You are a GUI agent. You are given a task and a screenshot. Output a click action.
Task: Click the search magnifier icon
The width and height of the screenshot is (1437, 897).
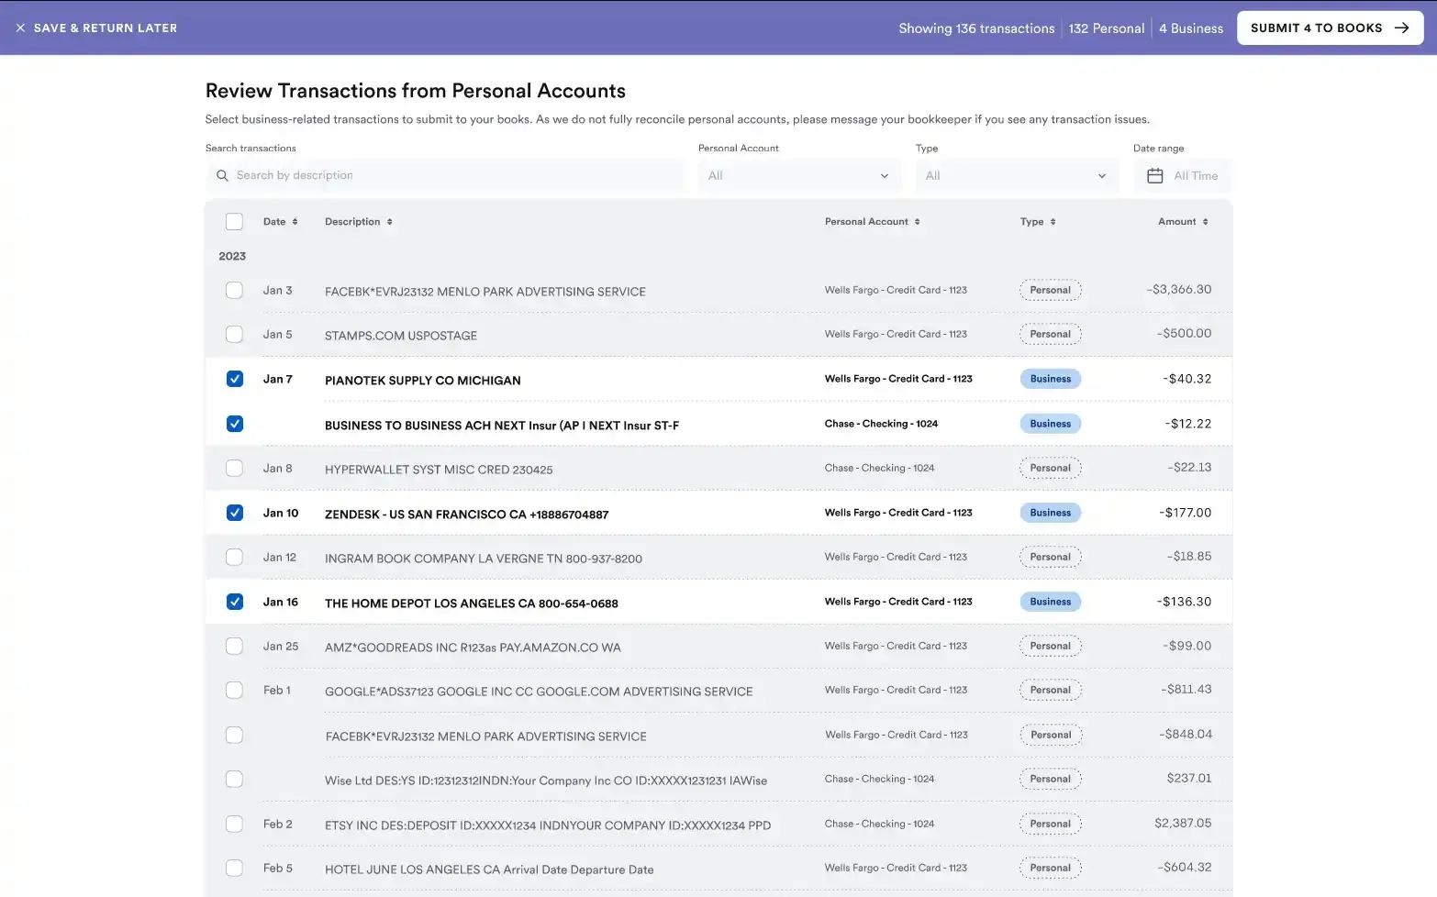click(222, 175)
